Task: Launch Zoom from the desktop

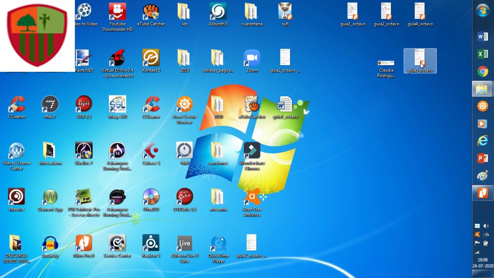Action: point(252,61)
